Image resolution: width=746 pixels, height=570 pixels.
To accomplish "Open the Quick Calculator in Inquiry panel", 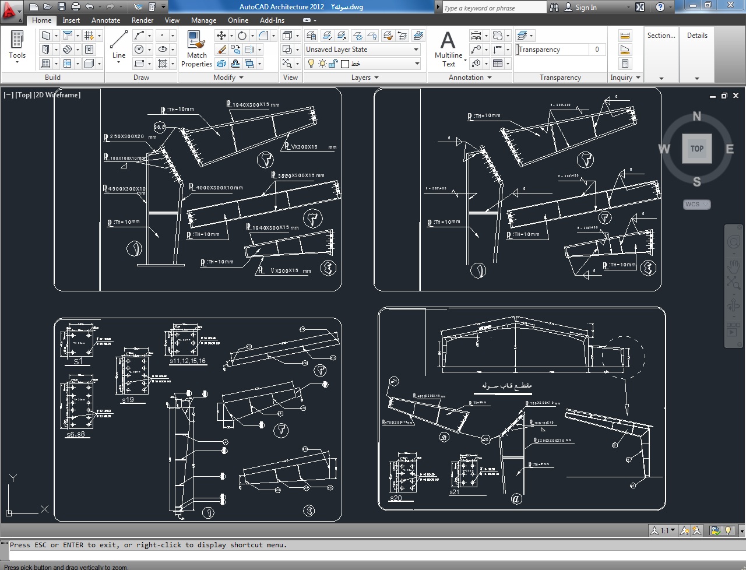I will [625, 64].
